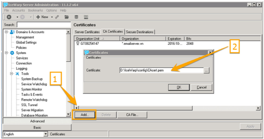Image resolution: width=264 pixels, height=139 pixels.
Task: Click the database stack toolbar icon
Action: coord(76,17)
